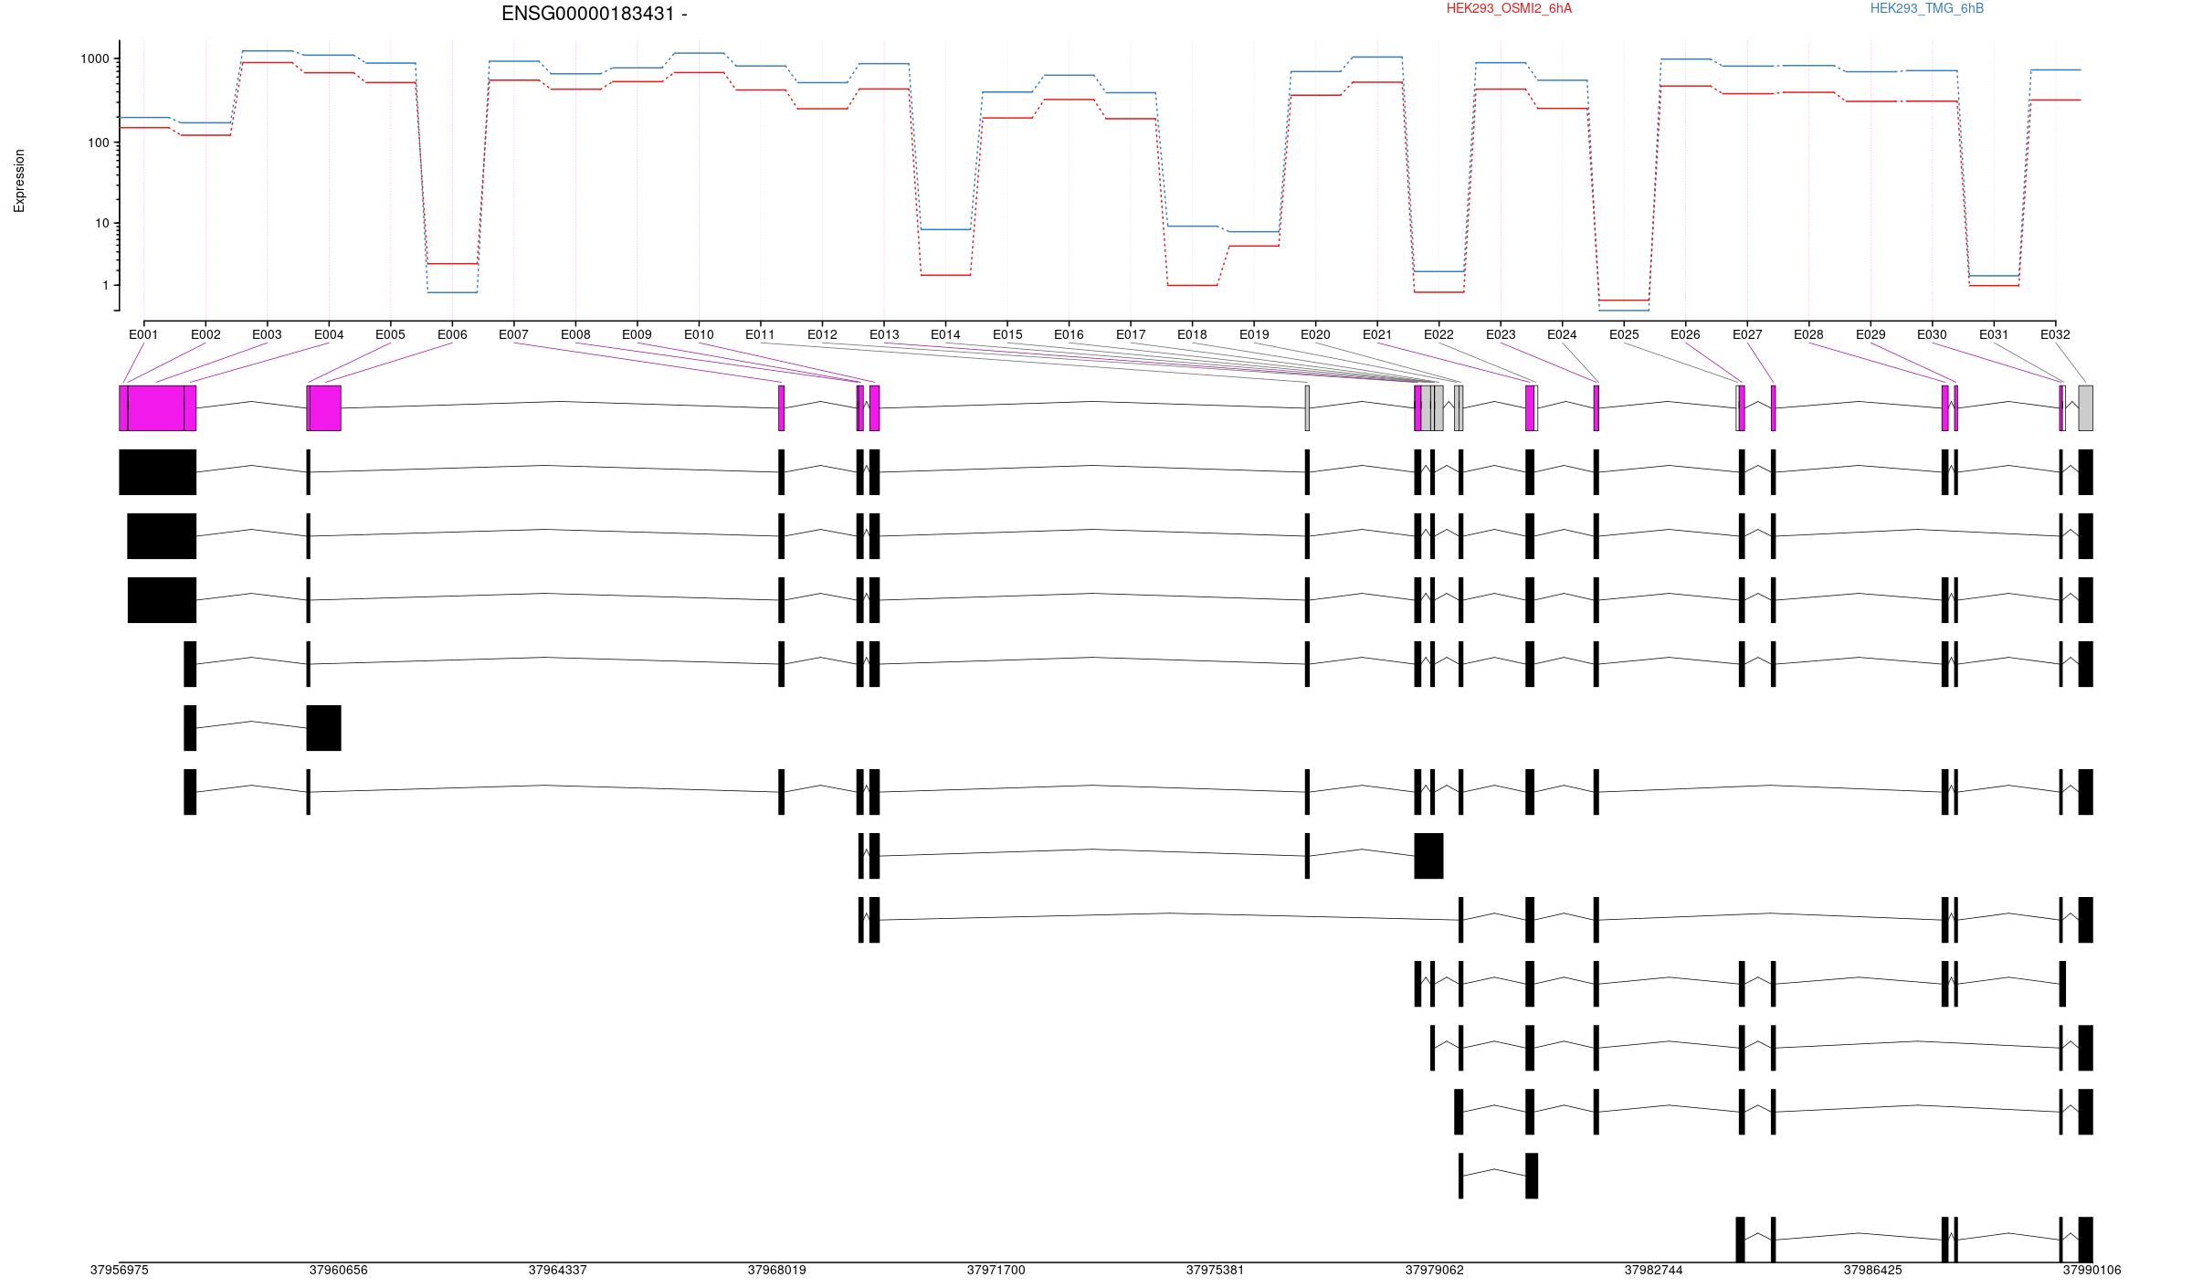This screenshot has width=2192, height=1288.
Task: Click genomic coordinate 37982744
Action: pyautogui.click(x=1653, y=1270)
